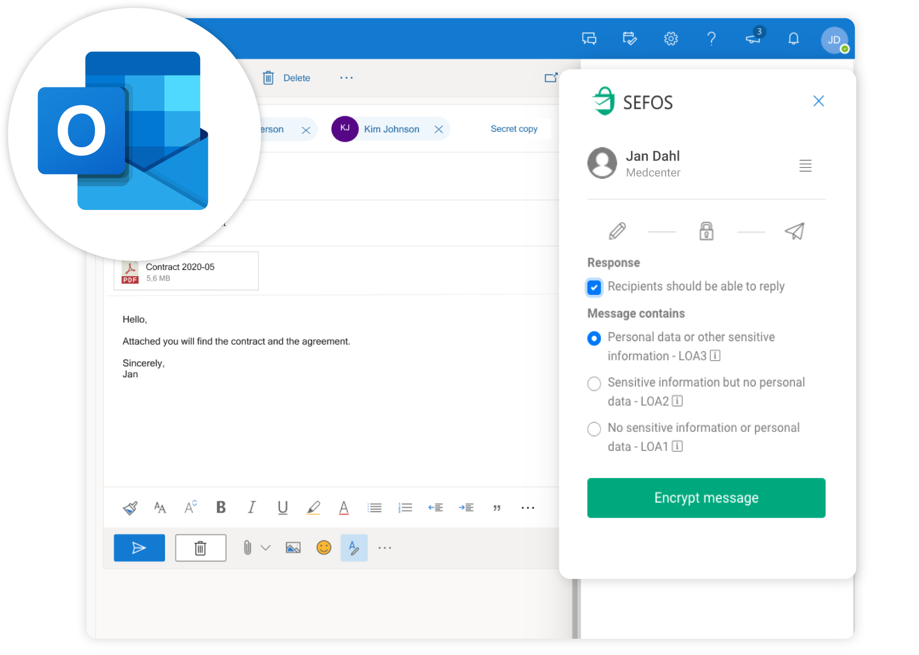Increase paragraph indent

click(x=466, y=508)
